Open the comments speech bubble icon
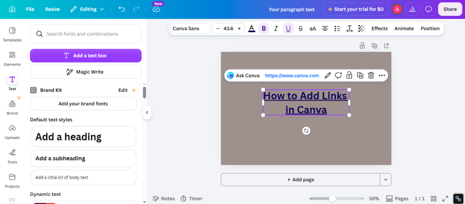 pos(428,9)
